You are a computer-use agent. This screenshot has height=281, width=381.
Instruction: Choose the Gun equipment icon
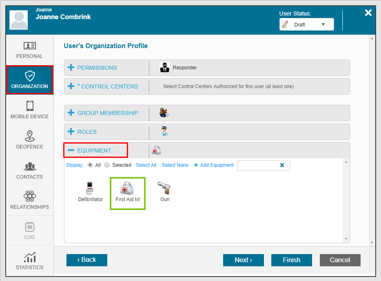[164, 188]
